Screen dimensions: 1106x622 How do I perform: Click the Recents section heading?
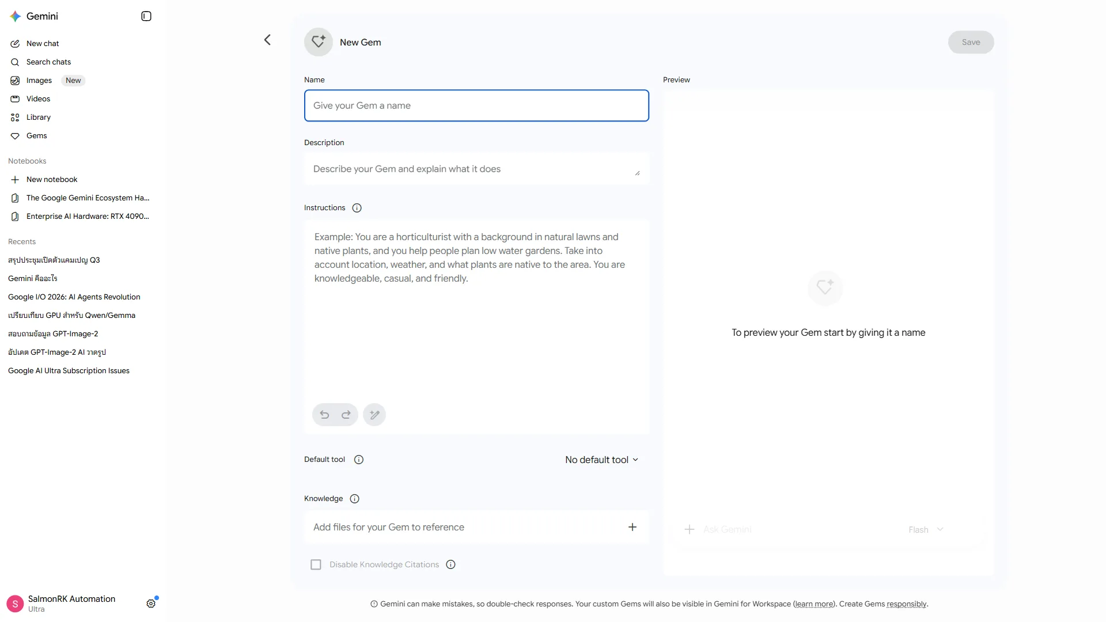22,242
